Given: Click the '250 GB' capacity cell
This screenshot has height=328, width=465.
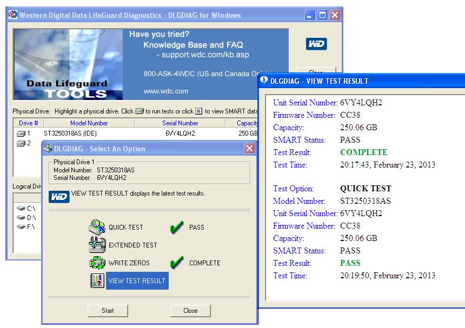Looking at the screenshot, I should point(248,133).
